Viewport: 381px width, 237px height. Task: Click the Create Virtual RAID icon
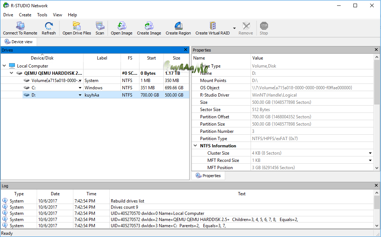(212, 25)
